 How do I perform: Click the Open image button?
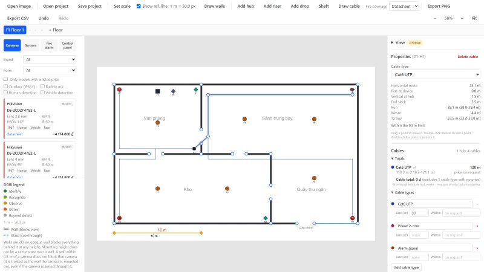19,6
